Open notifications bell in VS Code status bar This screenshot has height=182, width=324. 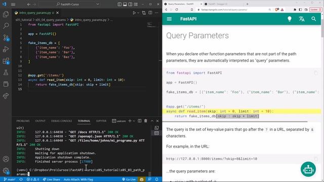tap(157, 179)
